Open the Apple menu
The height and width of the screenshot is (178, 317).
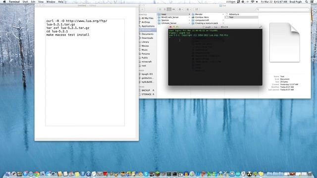coord(4,1)
